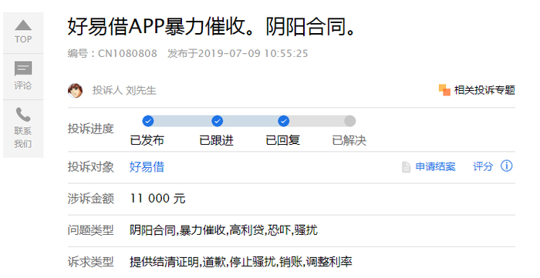Click the 已回复 progress checkmark
The height and width of the screenshot is (278, 540).
(x=283, y=121)
